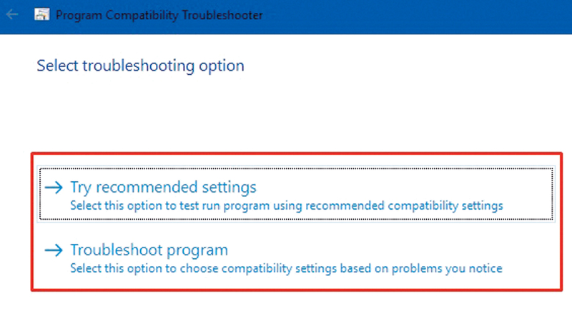Image resolution: width=572 pixels, height=321 pixels.
Task: Click 'test run program using recommended compatibility settings' description
Action: (x=286, y=205)
